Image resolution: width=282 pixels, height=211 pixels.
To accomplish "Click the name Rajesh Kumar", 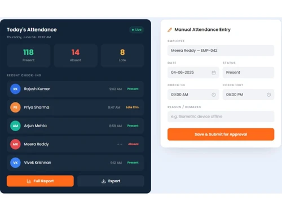I will click(37, 89).
